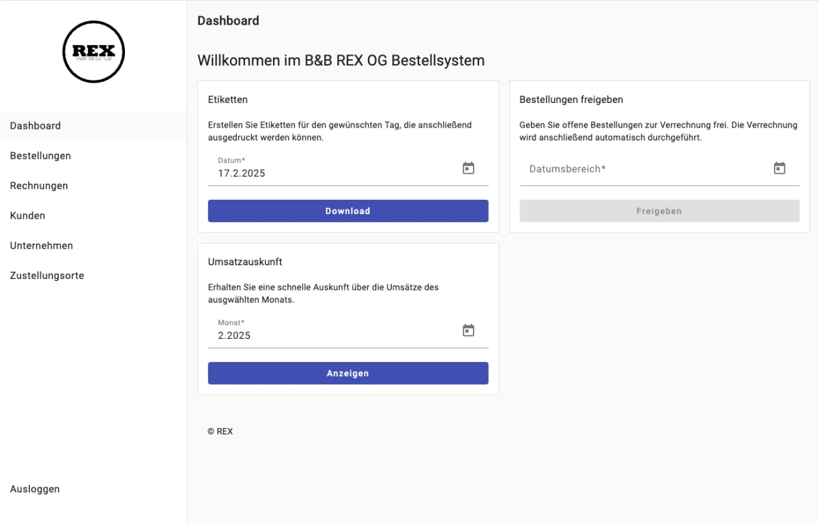Open the calendar picker for Datum
This screenshot has width=819, height=523.
468,167
